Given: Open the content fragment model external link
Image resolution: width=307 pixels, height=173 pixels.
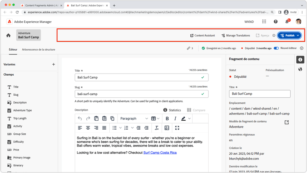Looking at the screenshot, I should tap(287, 122).
